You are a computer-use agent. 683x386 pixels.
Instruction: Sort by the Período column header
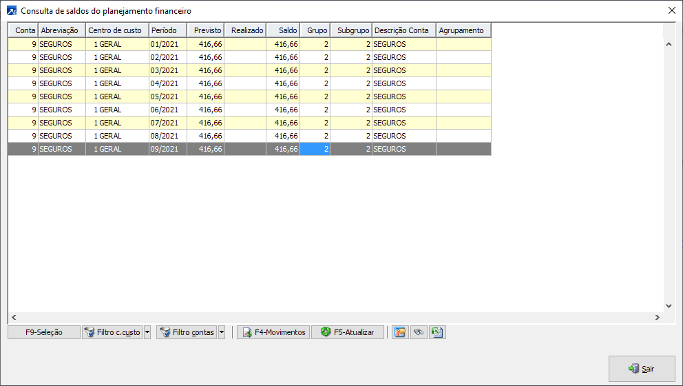[x=167, y=30]
